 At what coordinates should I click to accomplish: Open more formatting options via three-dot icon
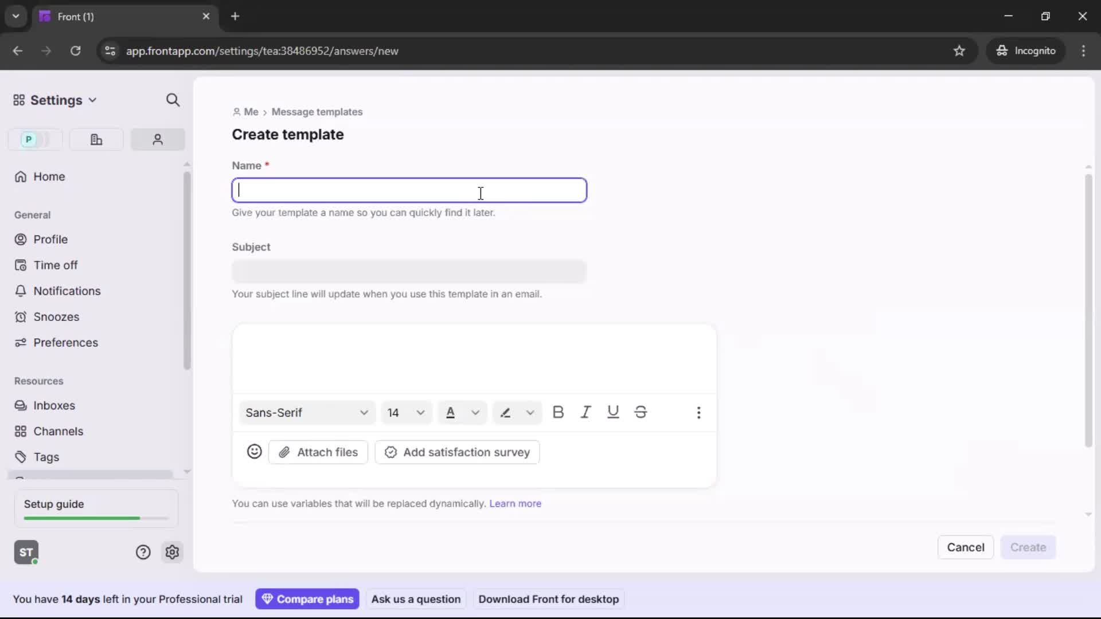click(x=699, y=412)
